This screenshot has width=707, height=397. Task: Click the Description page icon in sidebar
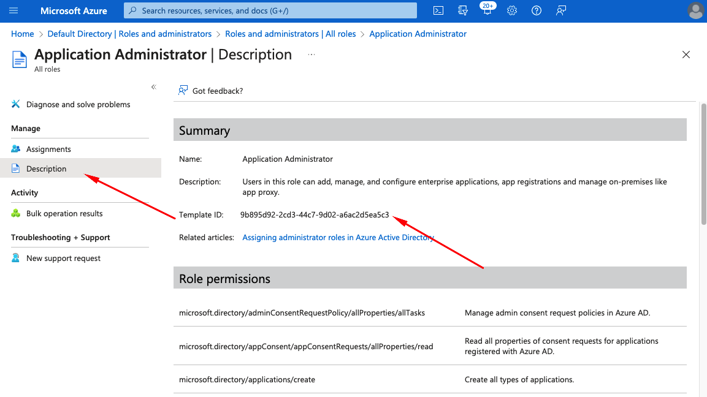(16, 168)
